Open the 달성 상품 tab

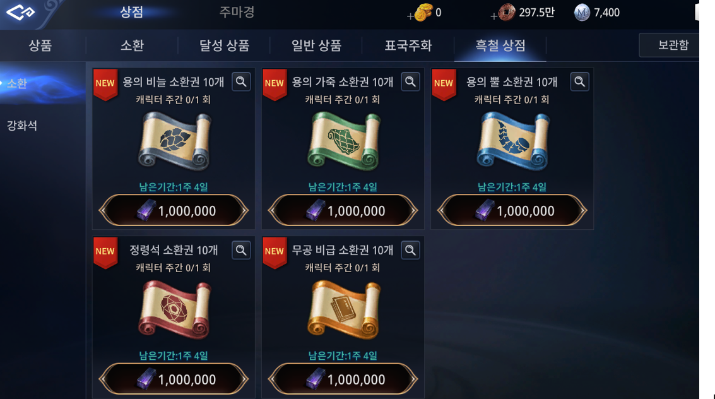(224, 45)
